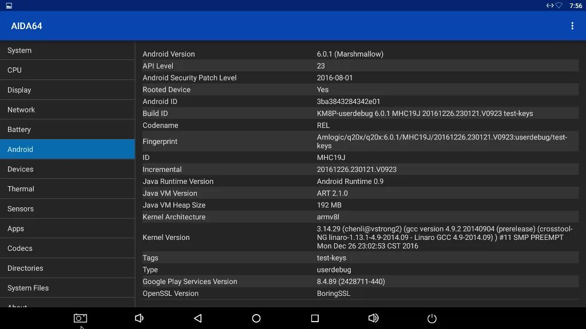Click the Android ID label
586x329 pixels.
coord(160,102)
